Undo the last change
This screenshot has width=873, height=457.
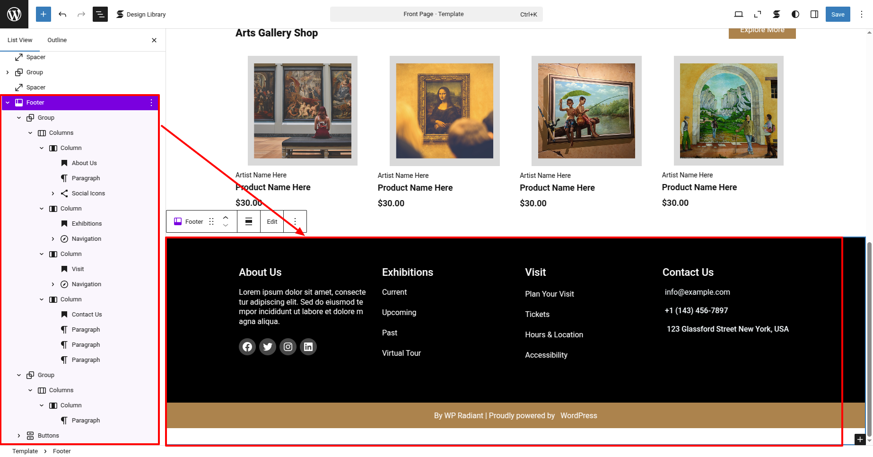(62, 14)
